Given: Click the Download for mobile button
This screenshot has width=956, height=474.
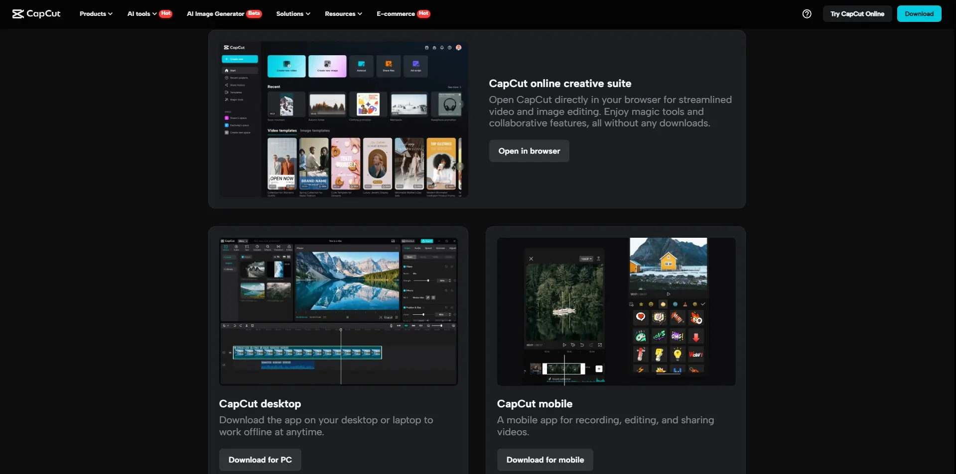Looking at the screenshot, I should click(545, 460).
